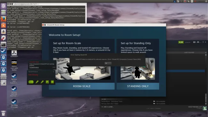The image size is (208, 117).
Task: Collapse the VR category in the library
Action: (x=102, y=99)
